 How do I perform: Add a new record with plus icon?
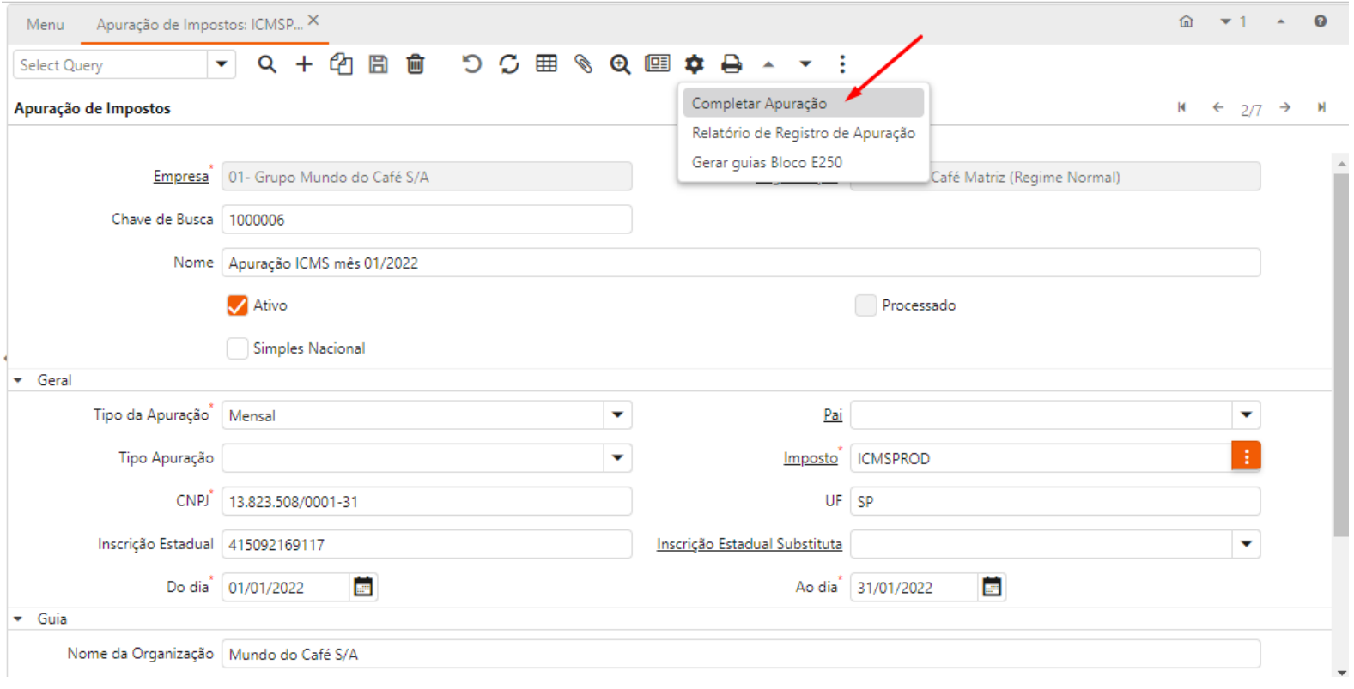(x=304, y=64)
